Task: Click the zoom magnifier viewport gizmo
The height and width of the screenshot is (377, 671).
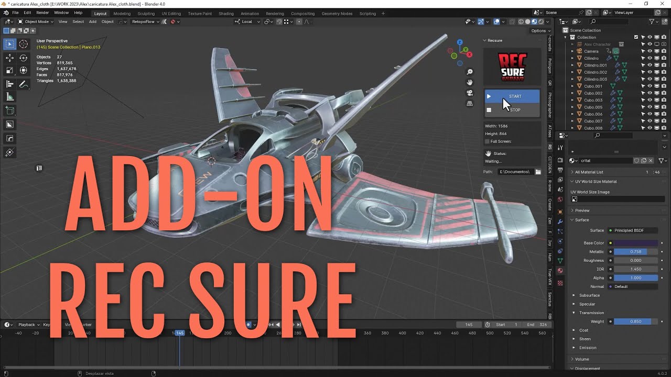Action: tap(470, 72)
